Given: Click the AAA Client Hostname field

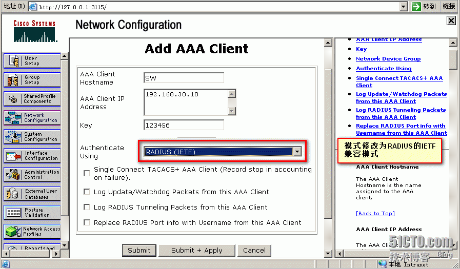Looking at the screenshot, I should [184, 78].
